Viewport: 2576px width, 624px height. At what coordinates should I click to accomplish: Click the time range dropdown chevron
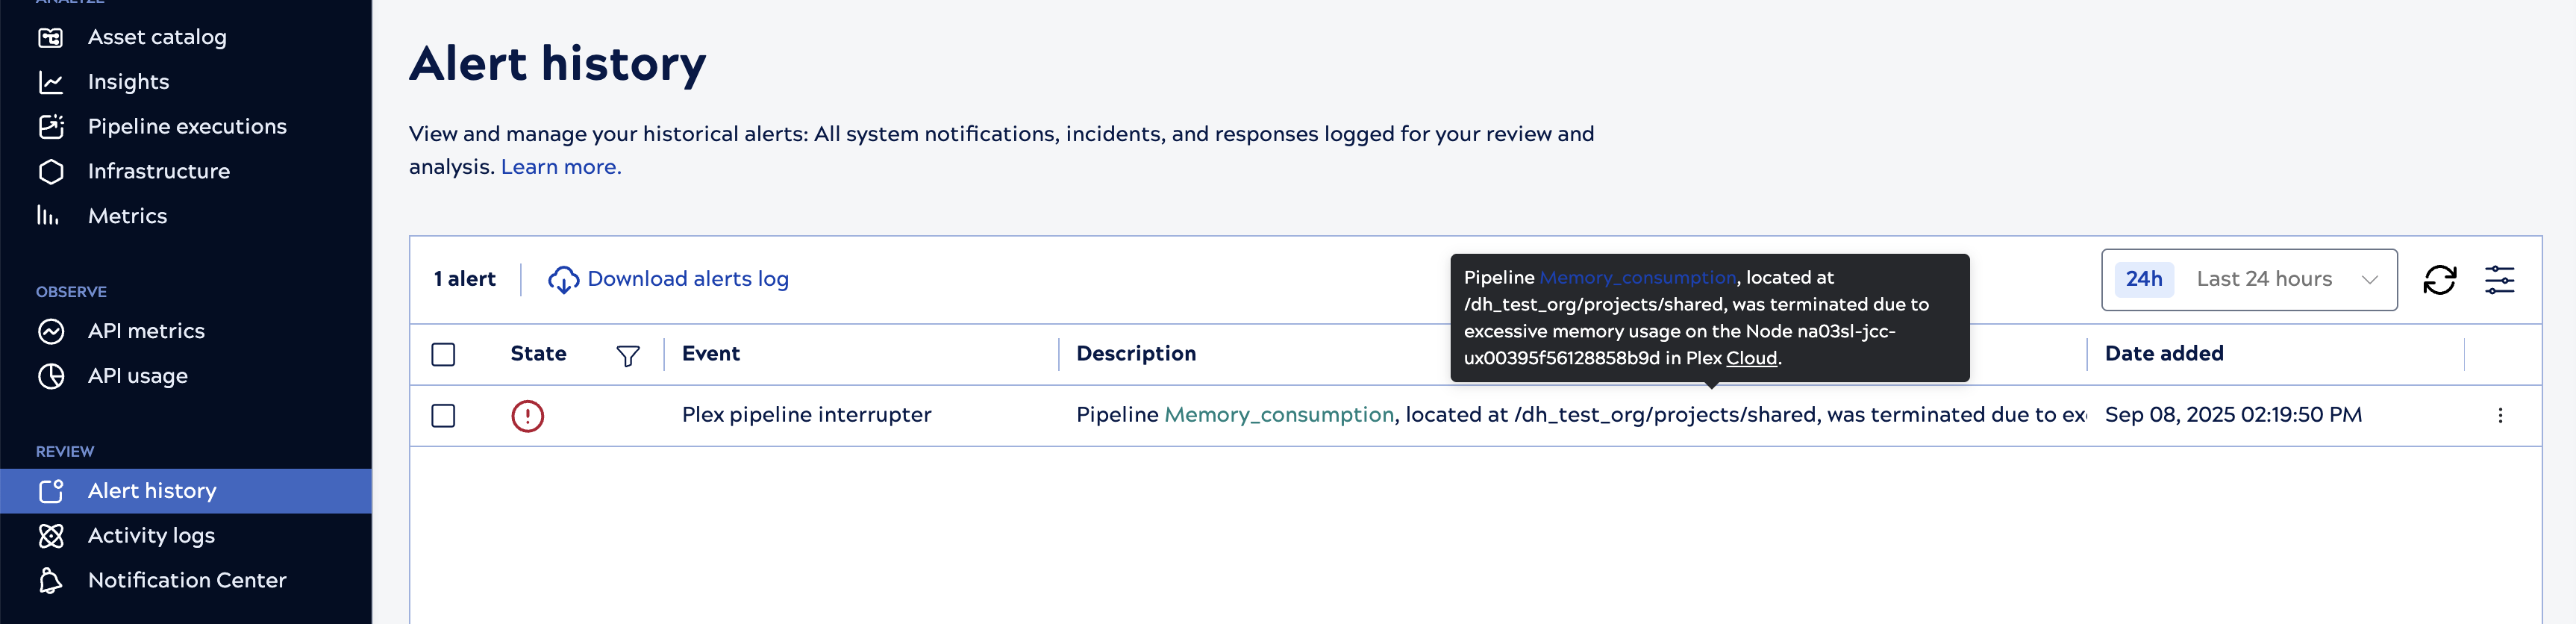2369,280
